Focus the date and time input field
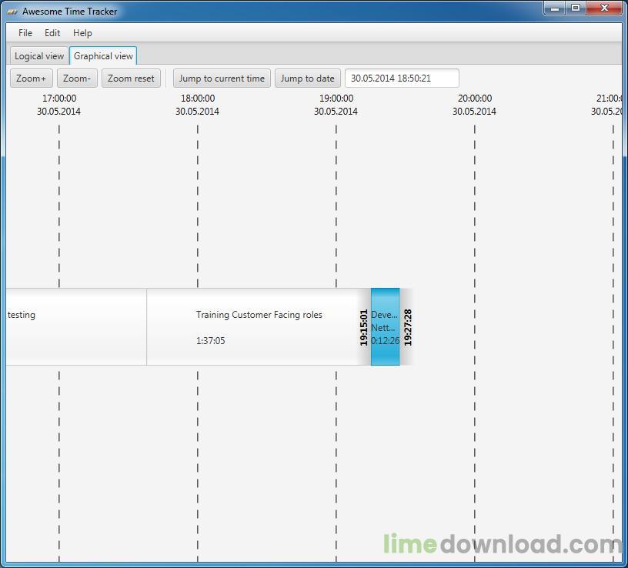Viewport: 628px width, 568px height. coord(402,78)
